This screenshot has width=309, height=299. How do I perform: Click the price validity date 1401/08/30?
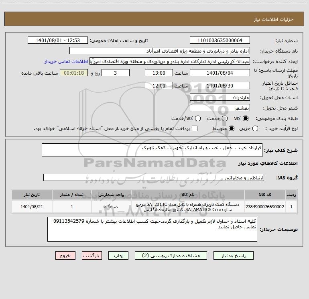[220, 86]
